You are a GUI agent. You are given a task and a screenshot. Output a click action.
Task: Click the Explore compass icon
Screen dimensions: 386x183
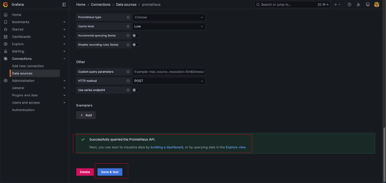coord(5,44)
